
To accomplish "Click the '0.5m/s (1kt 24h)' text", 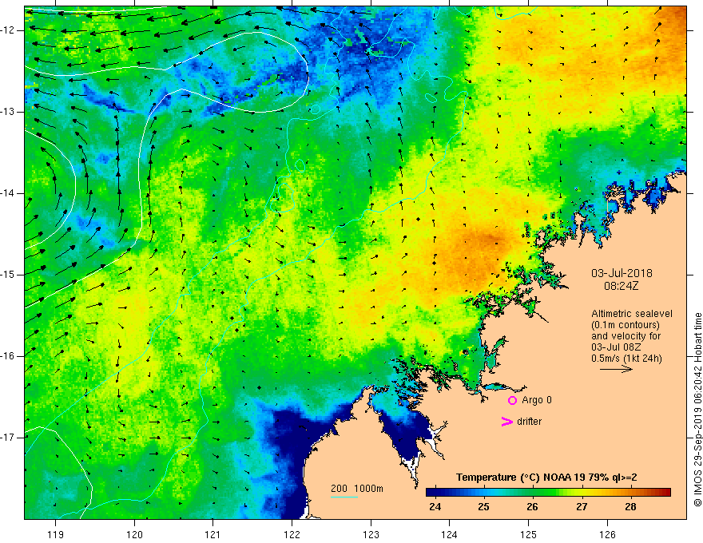I will (x=626, y=359).
